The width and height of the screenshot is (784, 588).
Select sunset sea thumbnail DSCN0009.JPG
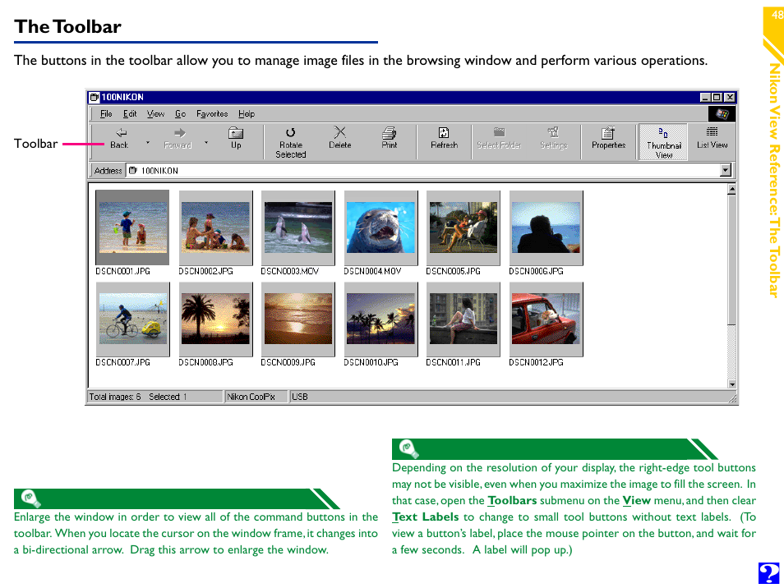pos(298,319)
